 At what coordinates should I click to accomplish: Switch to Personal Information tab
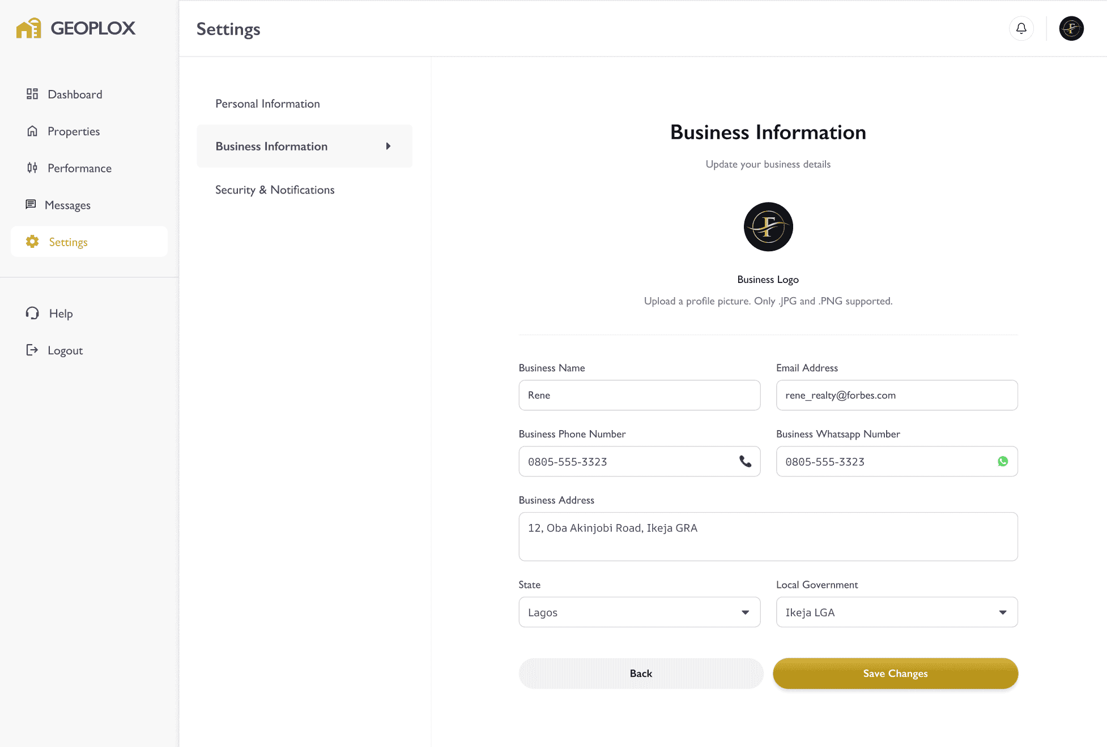[267, 104]
